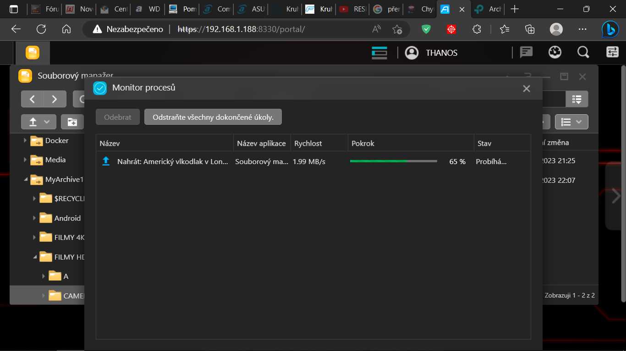Click the ADM search magnifier icon
Viewport: 626px width, 351px height.
point(583,53)
